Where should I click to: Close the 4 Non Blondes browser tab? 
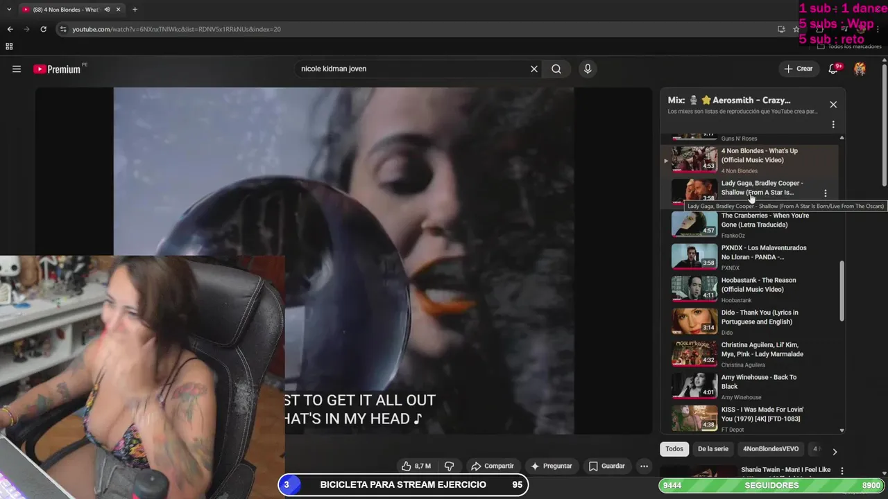click(118, 10)
